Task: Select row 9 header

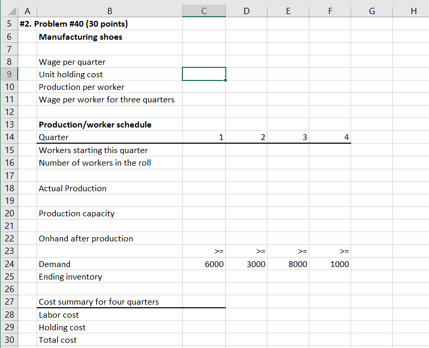Action: (9, 74)
